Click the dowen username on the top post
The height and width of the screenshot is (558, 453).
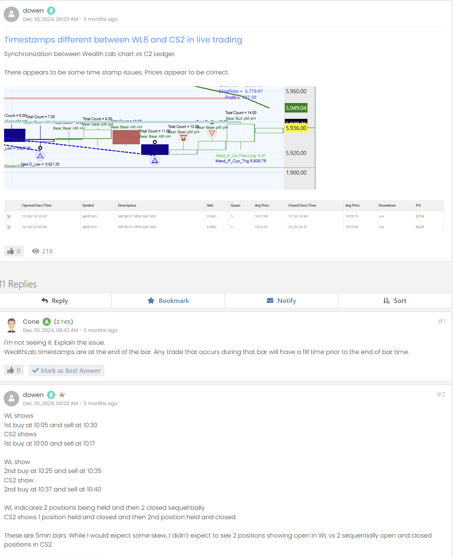point(33,11)
